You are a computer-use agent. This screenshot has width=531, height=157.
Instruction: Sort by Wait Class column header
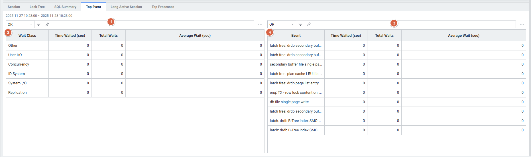point(27,36)
